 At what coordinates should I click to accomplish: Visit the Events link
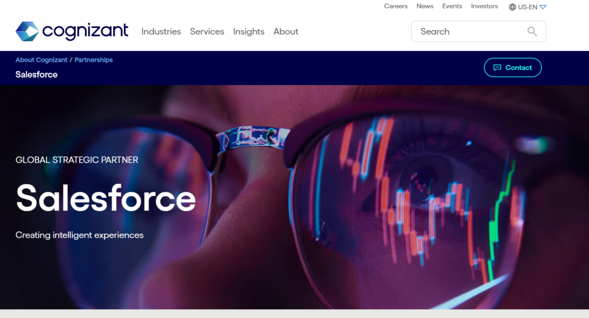[452, 6]
